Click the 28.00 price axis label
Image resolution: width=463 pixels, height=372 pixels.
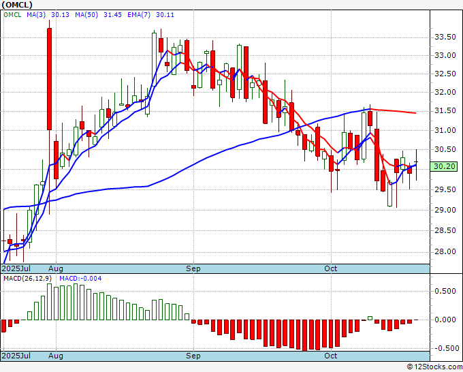(445, 251)
